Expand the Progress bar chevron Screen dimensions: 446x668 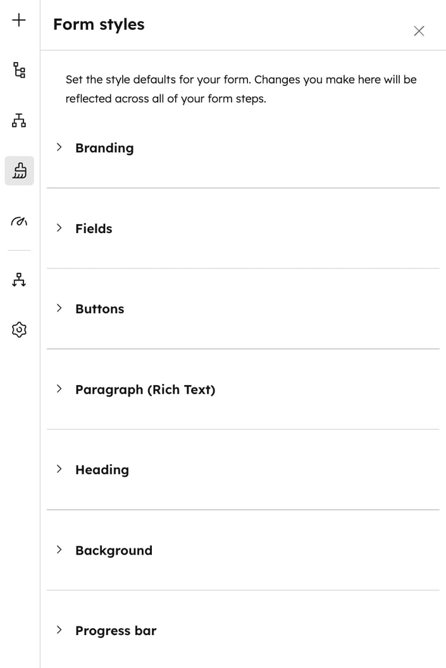[59, 630]
